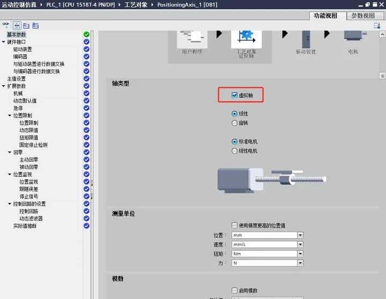Select the 线性电机 radio button
Screen dimensions: 386x299
click(234, 151)
